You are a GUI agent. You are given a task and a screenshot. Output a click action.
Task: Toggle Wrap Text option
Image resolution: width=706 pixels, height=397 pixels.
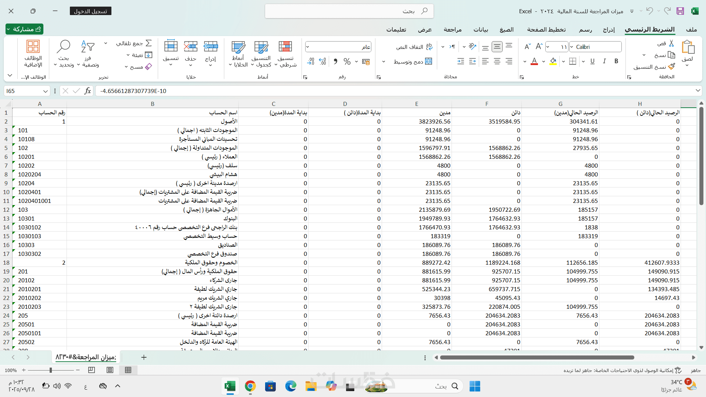pyautogui.click(x=429, y=47)
